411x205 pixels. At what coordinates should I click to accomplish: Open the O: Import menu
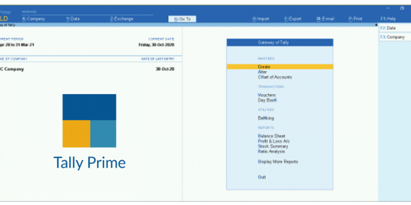tap(261, 19)
